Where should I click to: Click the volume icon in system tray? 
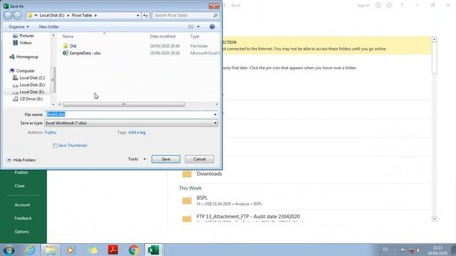point(419,250)
